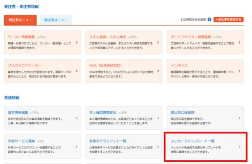Click chevron on メッセージテンプレート一覧 card
Image resolution: width=252 pixels, height=164 pixels.
click(239, 146)
